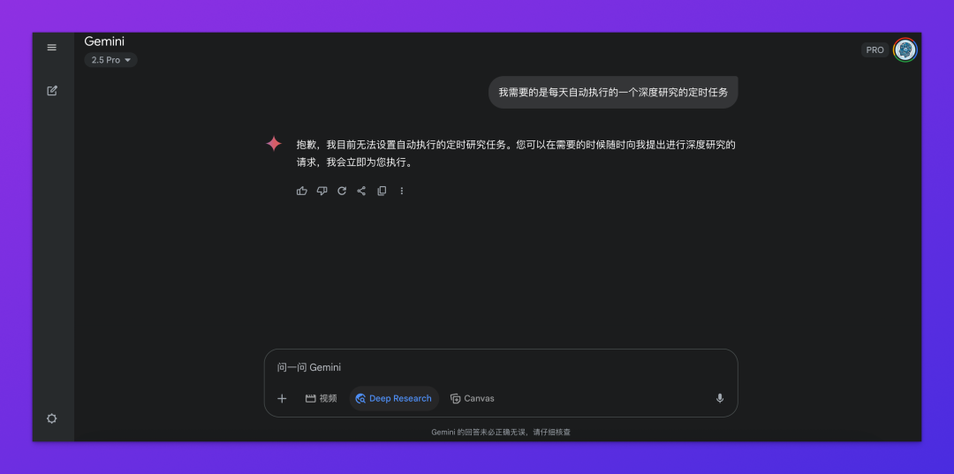This screenshot has width=954, height=474.
Task: Regenerate the response with the redo icon
Action: [x=342, y=191]
